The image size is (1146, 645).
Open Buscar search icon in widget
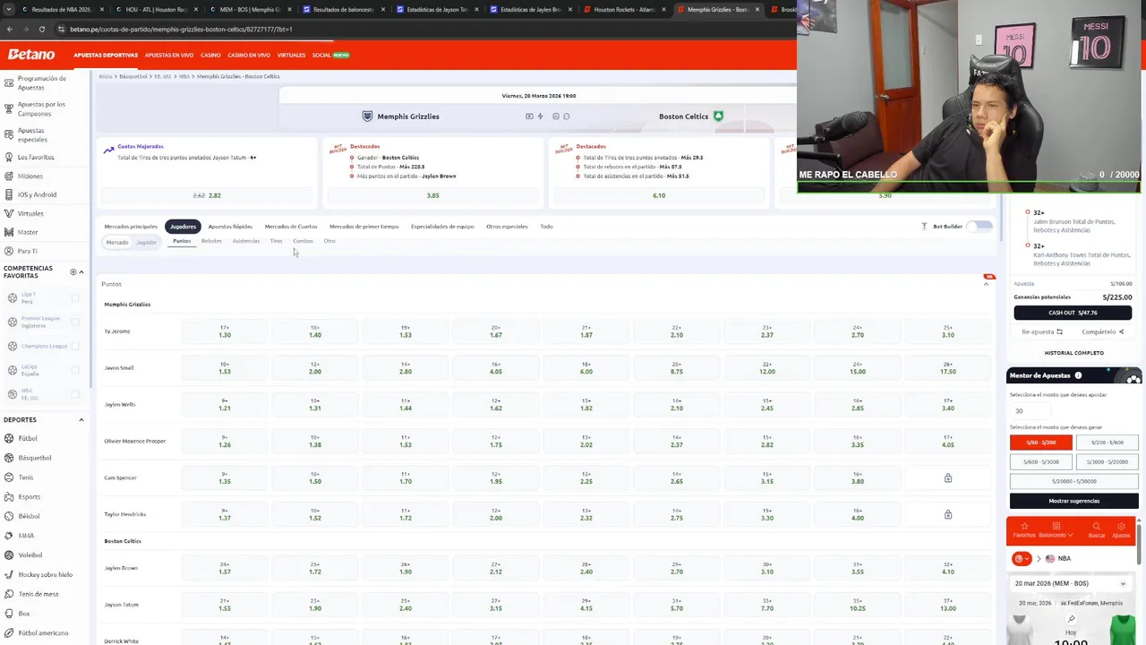[x=1096, y=526]
